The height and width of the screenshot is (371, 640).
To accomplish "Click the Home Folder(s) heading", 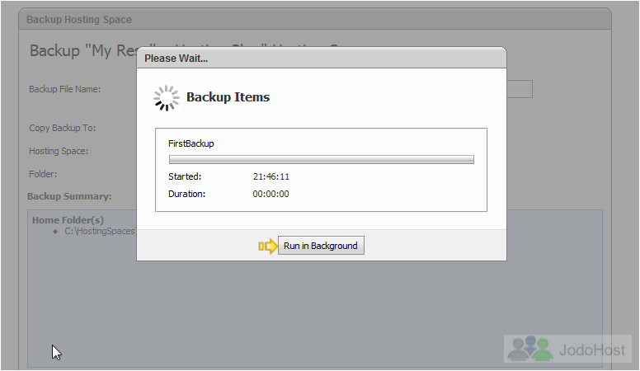I will pos(68,220).
